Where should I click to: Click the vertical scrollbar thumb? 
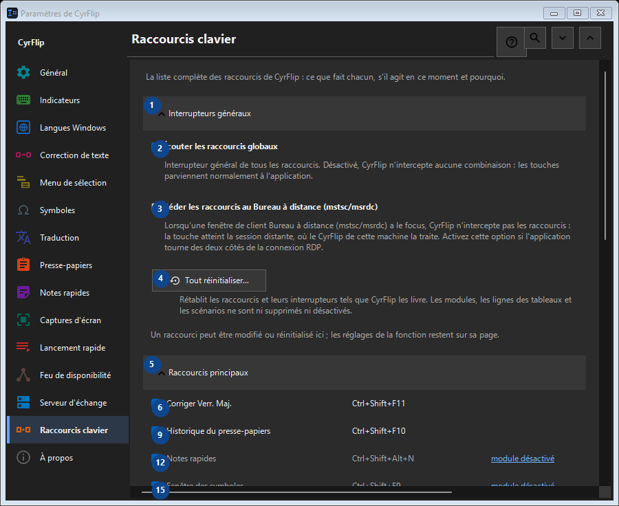[x=605, y=155]
